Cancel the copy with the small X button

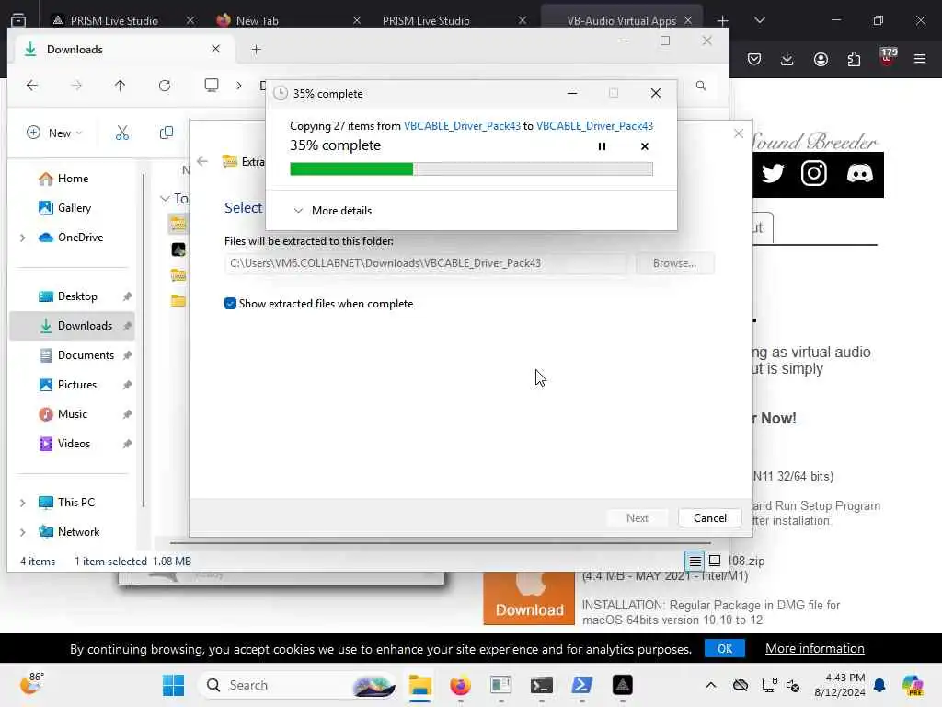pos(644,146)
